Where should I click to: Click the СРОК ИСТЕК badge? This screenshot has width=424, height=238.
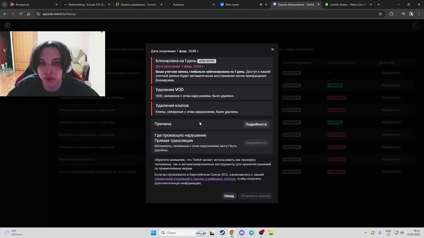coord(207,61)
